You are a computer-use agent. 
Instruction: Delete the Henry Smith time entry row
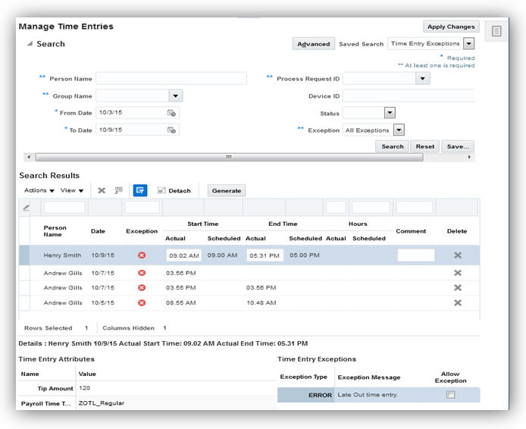tap(457, 255)
